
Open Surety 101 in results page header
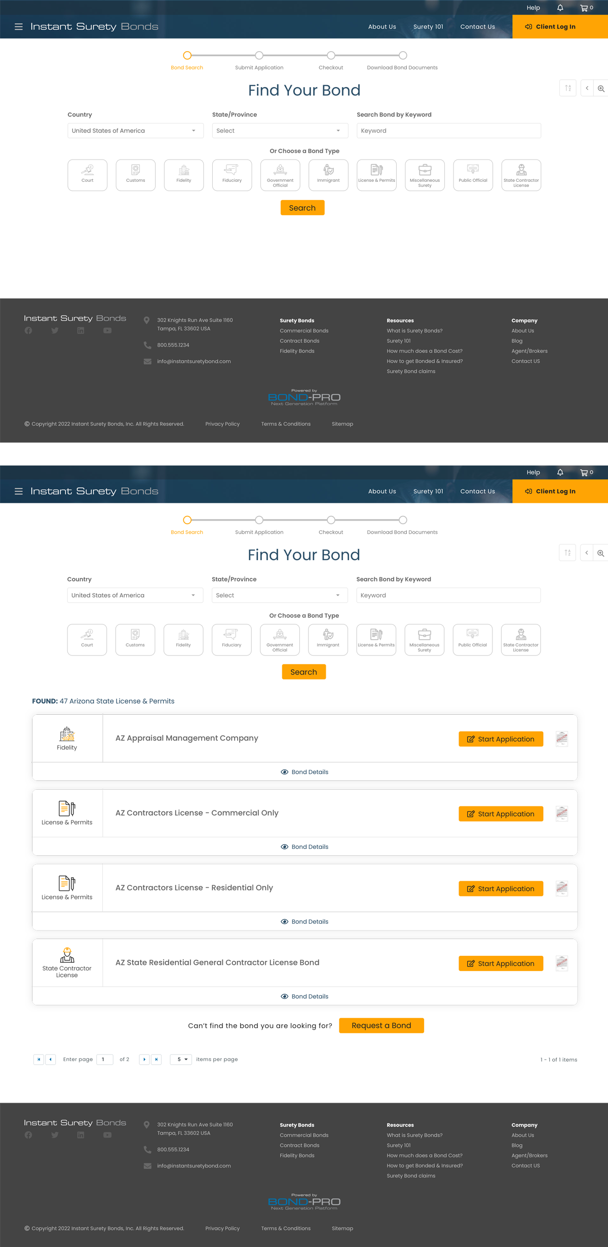tap(428, 491)
